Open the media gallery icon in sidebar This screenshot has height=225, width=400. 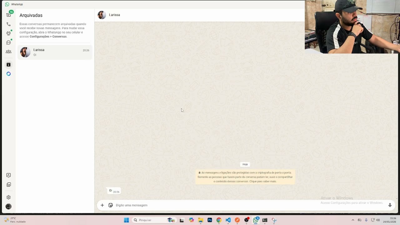coord(8,185)
